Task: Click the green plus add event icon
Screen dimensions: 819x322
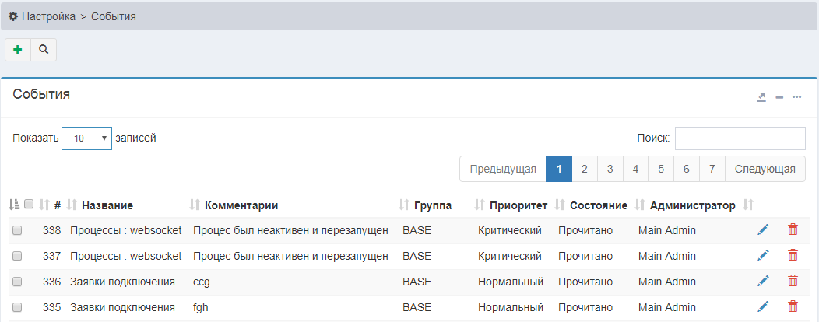Action: 18,49
